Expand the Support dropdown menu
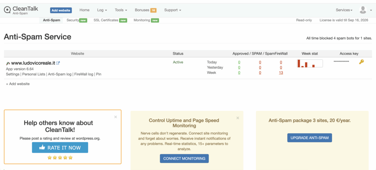 pyautogui.click(x=173, y=10)
